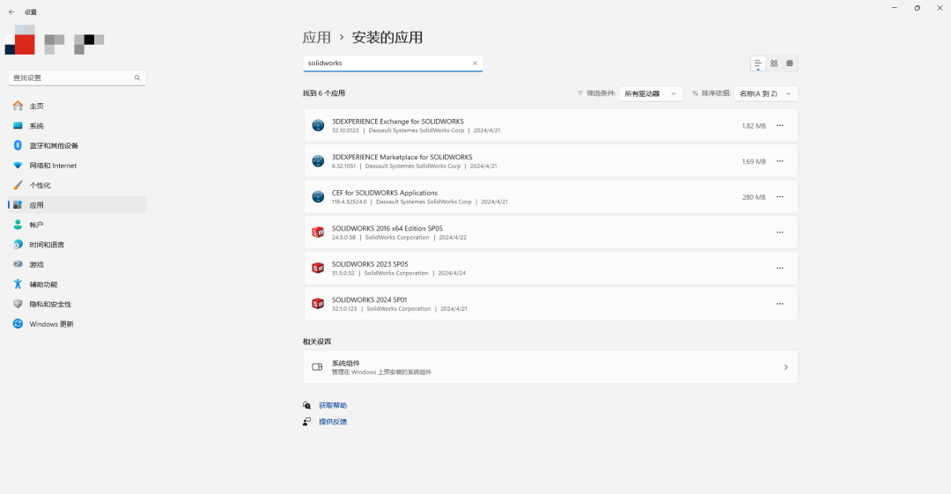Open the Give feedback (提供反馈) link
The height and width of the screenshot is (494, 951).
[333, 422]
